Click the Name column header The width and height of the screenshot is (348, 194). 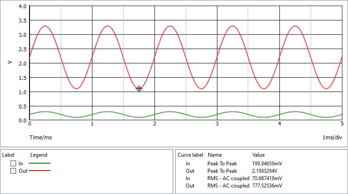coord(215,155)
